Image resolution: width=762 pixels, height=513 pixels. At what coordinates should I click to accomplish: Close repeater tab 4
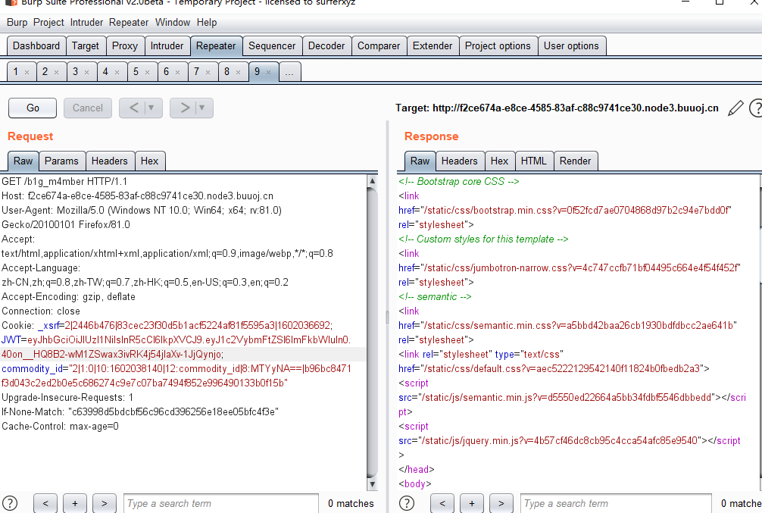point(117,73)
